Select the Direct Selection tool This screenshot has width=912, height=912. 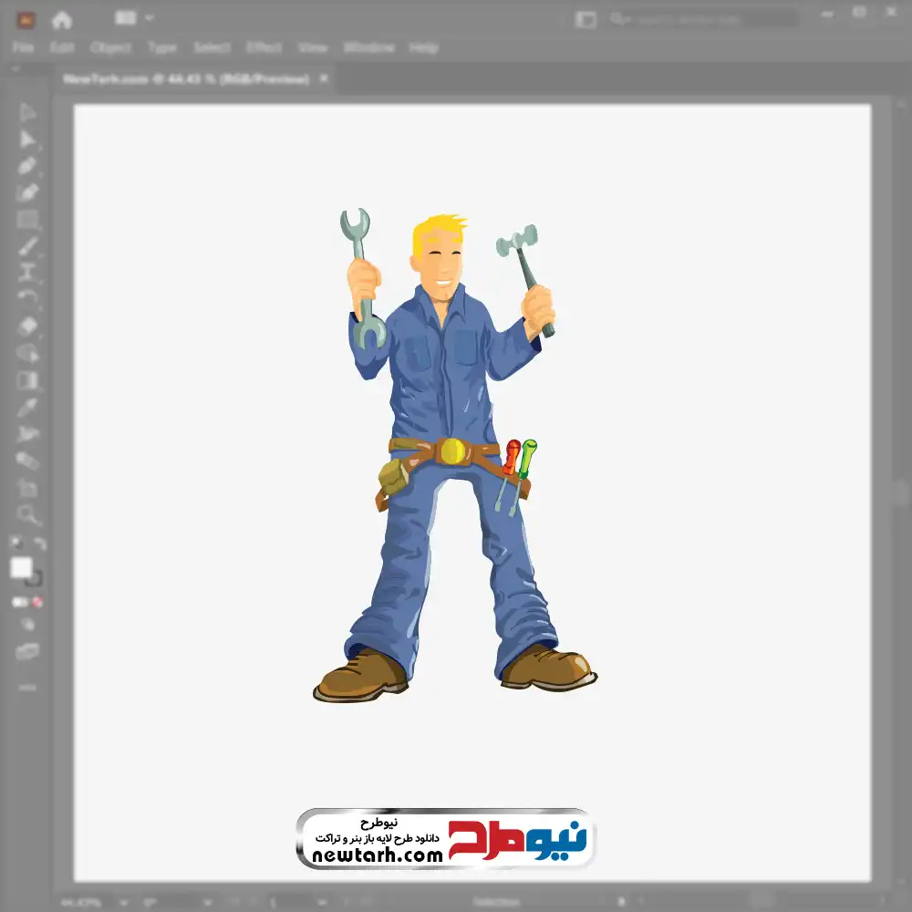tap(27, 140)
